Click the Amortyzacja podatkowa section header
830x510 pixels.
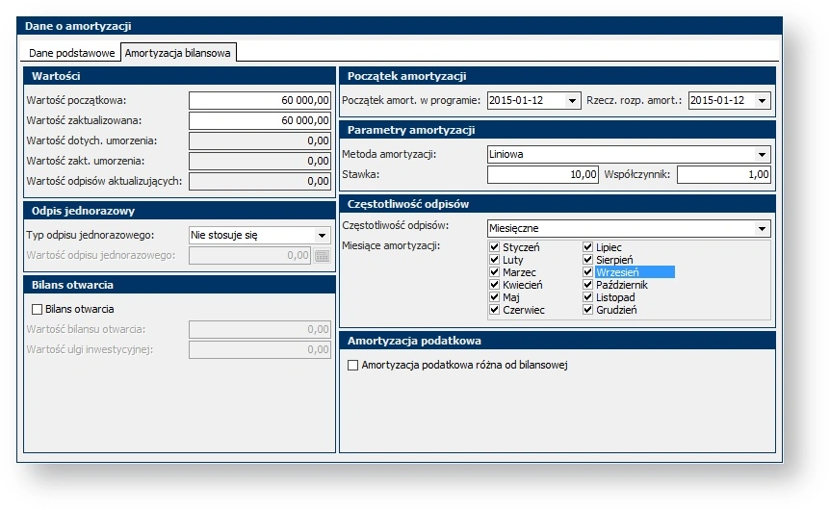(x=558, y=341)
